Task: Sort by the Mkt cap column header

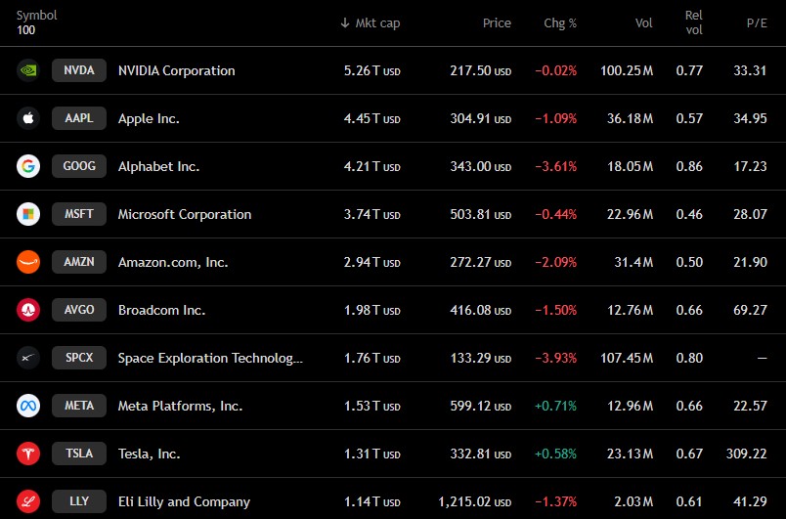Action: 370,23
